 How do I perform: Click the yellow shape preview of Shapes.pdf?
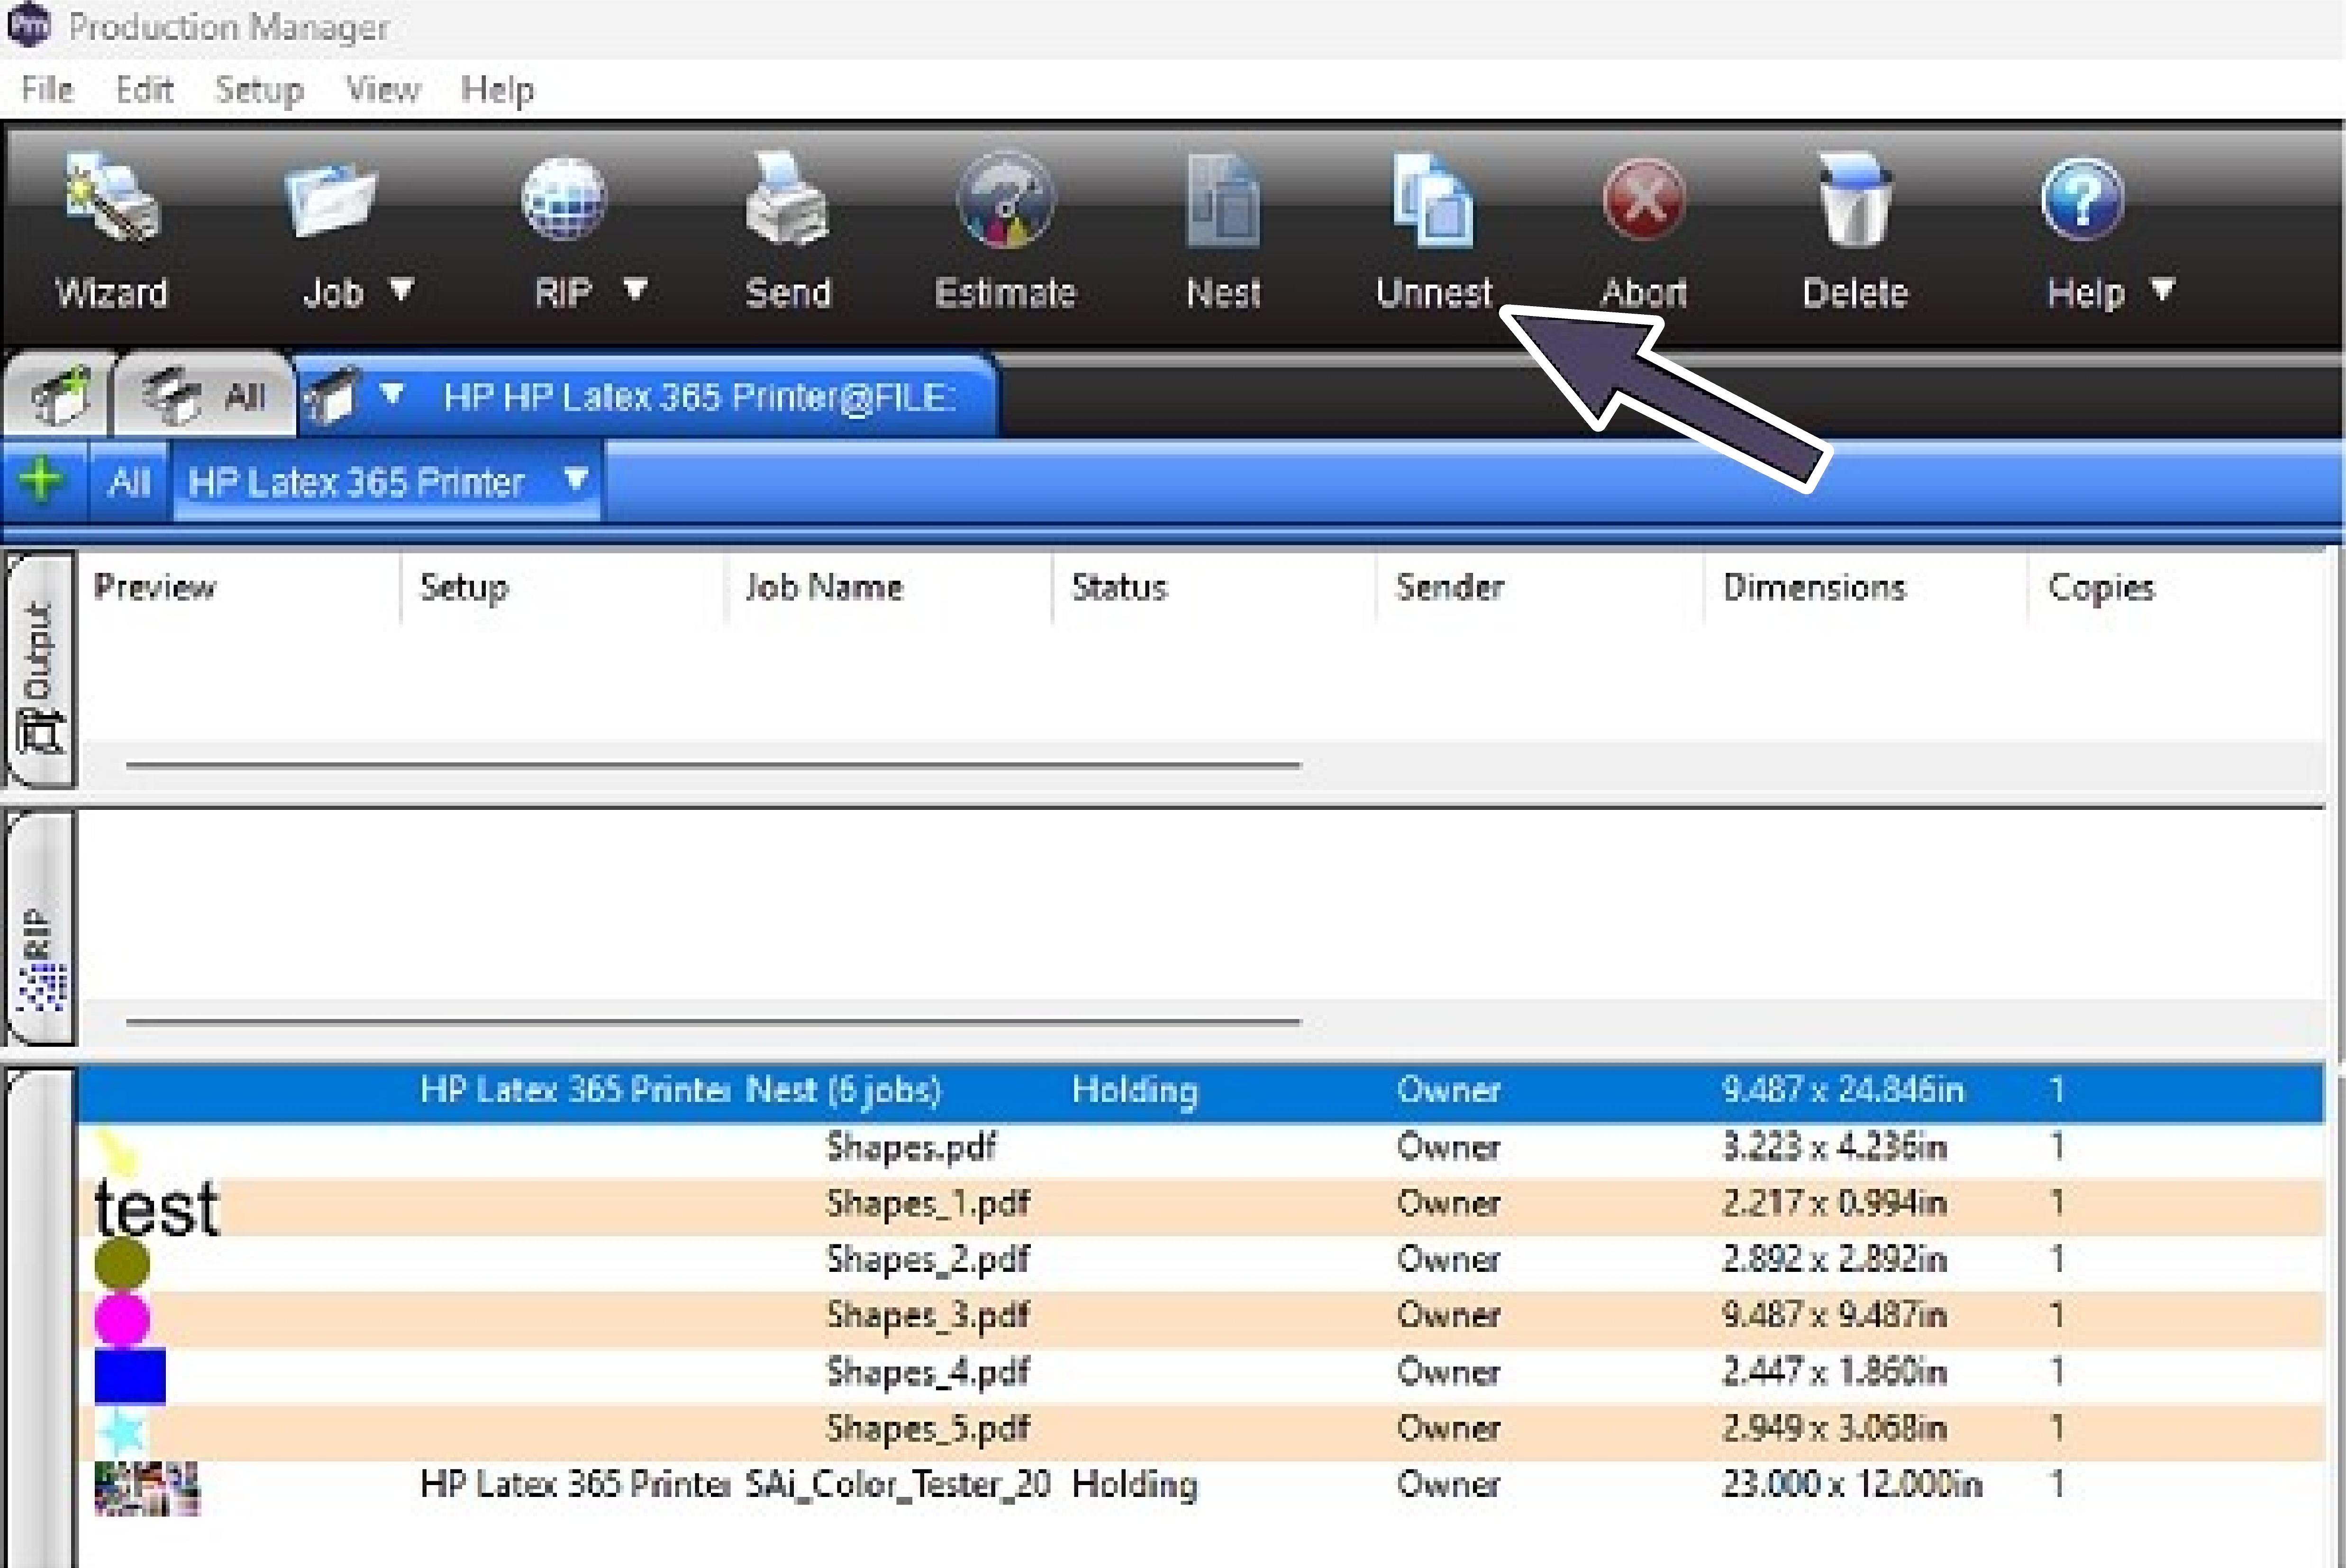click(116, 1152)
